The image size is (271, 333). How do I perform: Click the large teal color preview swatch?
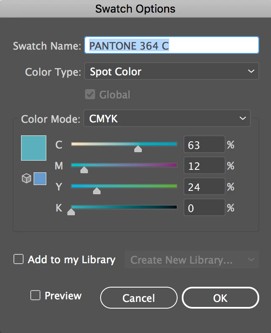pyautogui.click(x=34, y=148)
